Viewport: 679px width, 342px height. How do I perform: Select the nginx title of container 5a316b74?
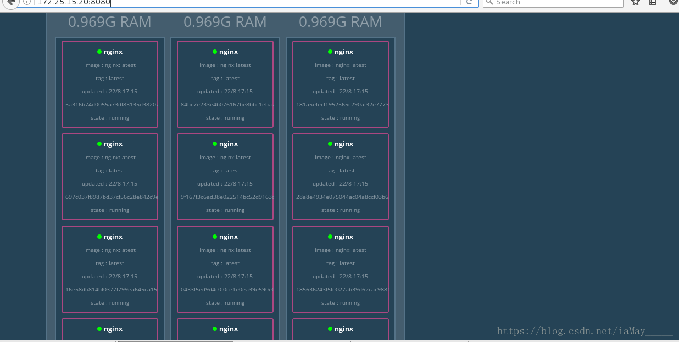[x=113, y=52]
